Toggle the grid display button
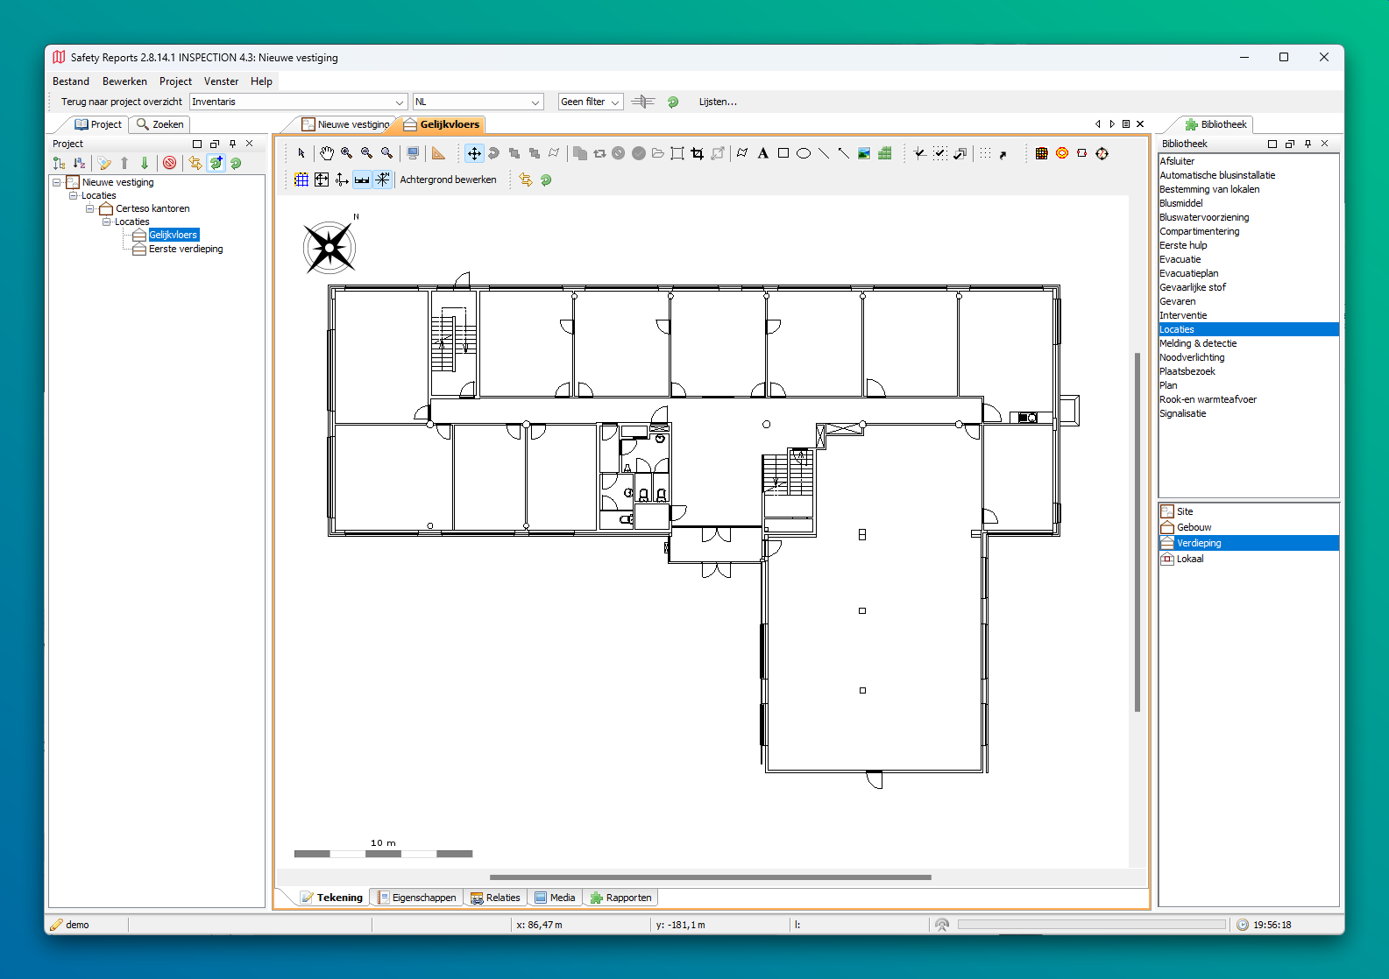Screen dimensions: 1389x979 [x=301, y=180]
